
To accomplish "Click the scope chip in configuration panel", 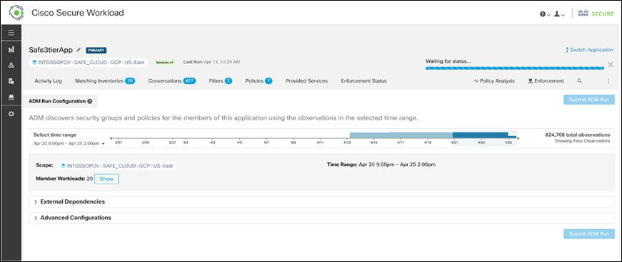I will [x=117, y=166].
